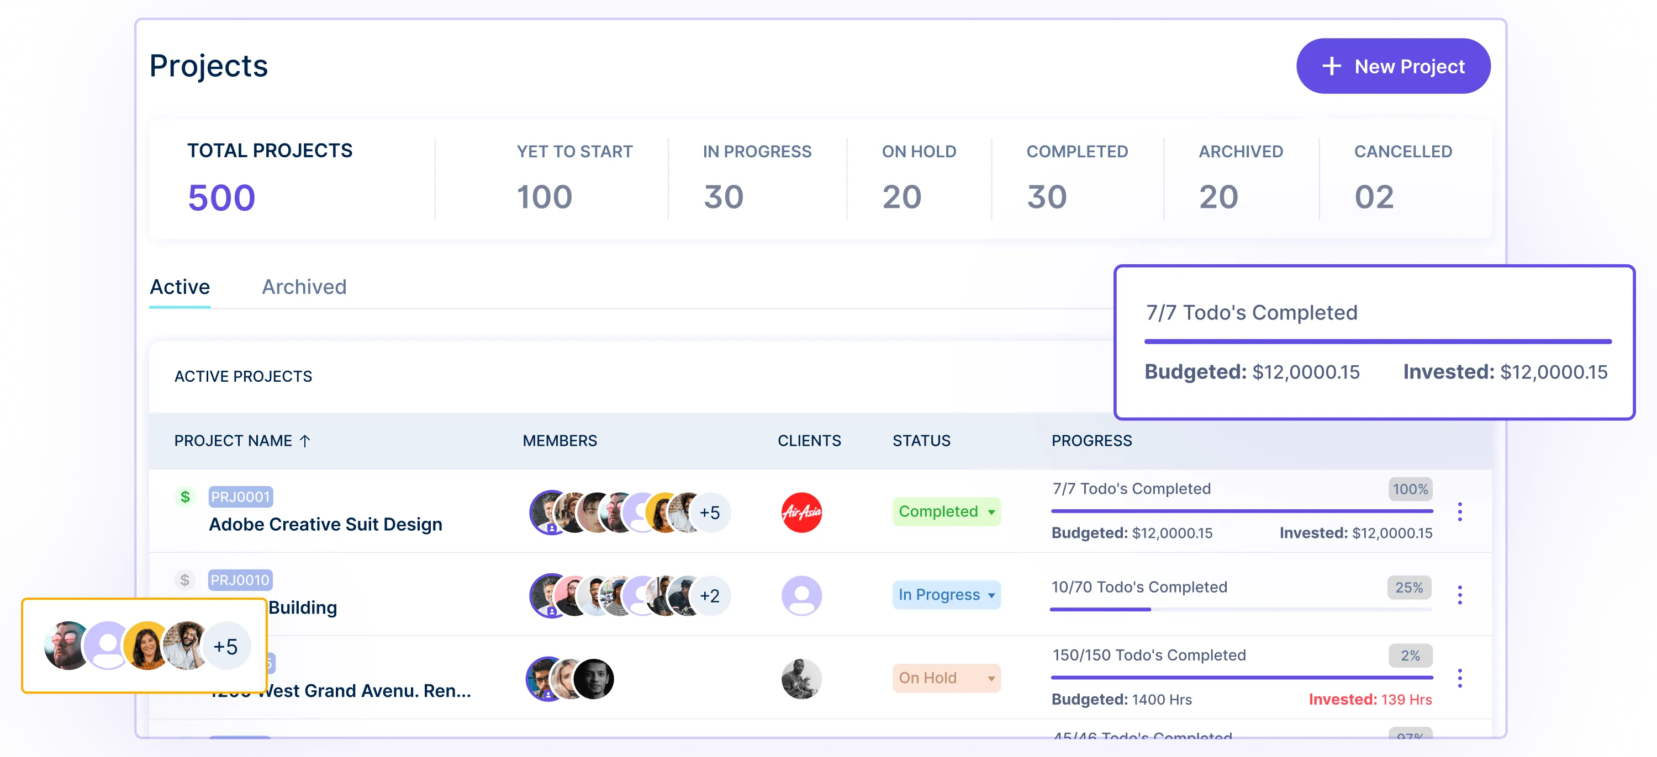This screenshot has width=1657, height=757.
Task: Switch to the Archived tab
Action: point(304,286)
